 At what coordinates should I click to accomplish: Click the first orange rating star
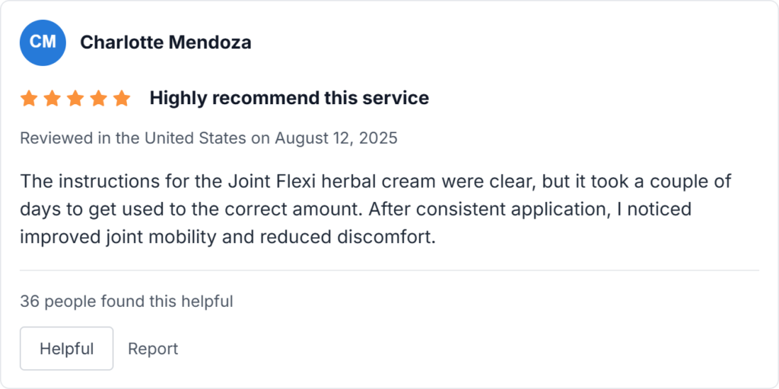click(29, 98)
